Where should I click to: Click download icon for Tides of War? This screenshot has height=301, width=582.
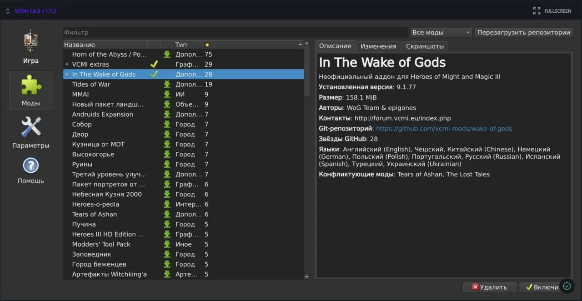coord(167,84)
